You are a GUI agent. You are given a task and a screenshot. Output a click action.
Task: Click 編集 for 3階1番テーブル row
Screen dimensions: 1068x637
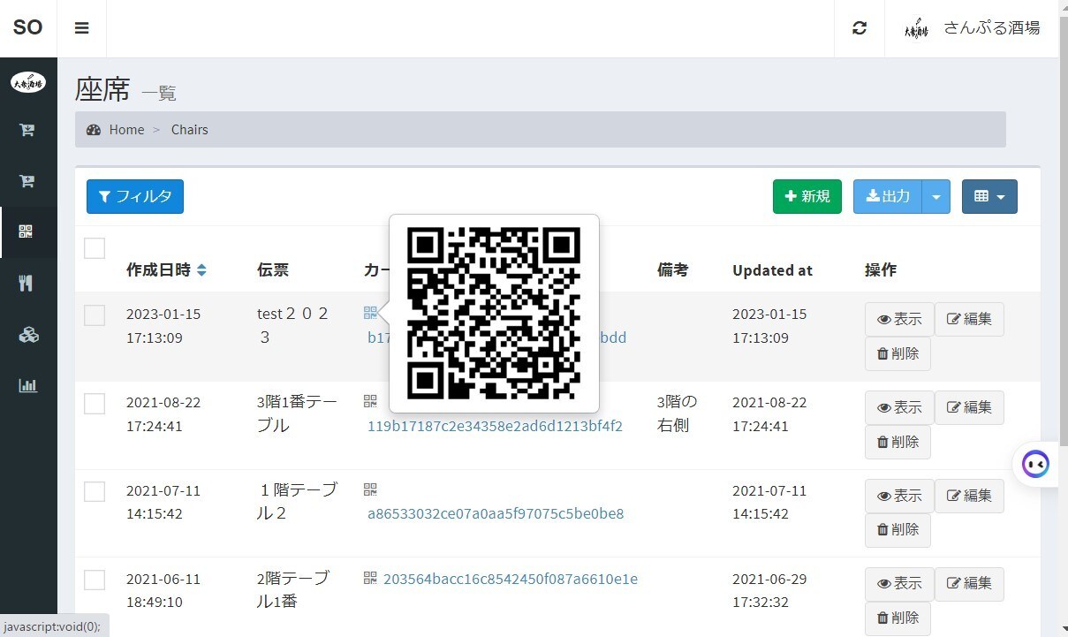point(969,407)
